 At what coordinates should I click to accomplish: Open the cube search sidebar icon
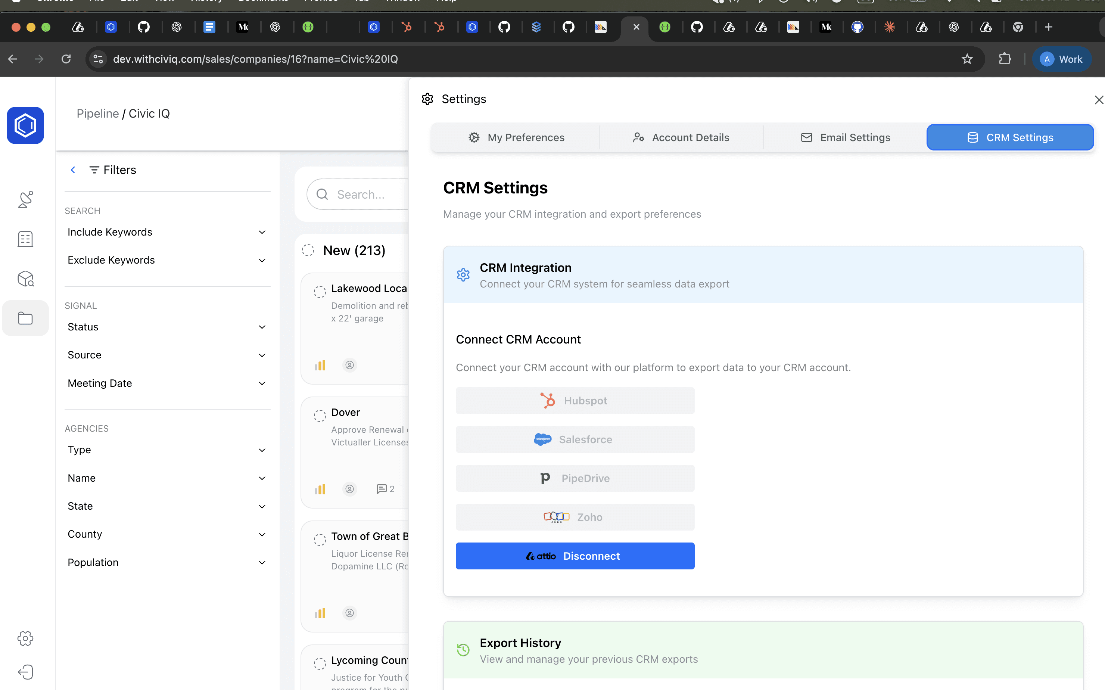click(x=25, y=279)
